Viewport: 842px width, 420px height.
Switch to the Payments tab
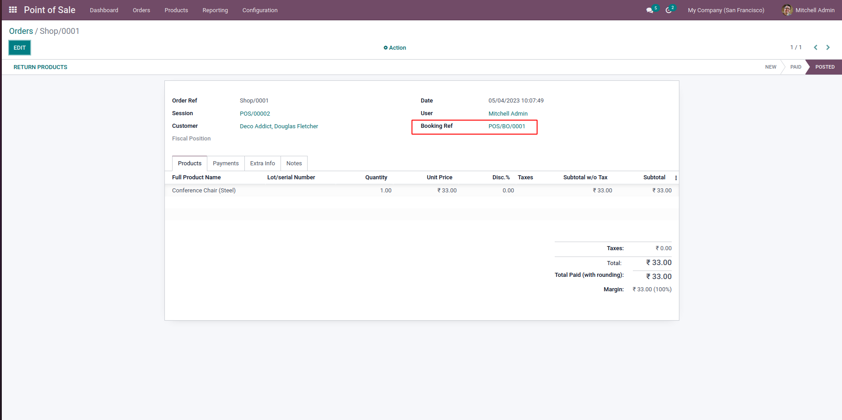tap(225, 163)
